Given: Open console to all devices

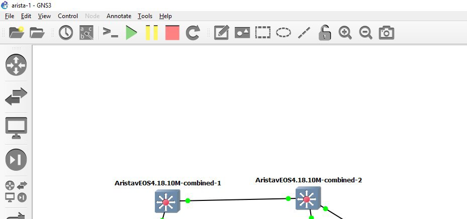Looking at the screenshot, I should 110,32.
